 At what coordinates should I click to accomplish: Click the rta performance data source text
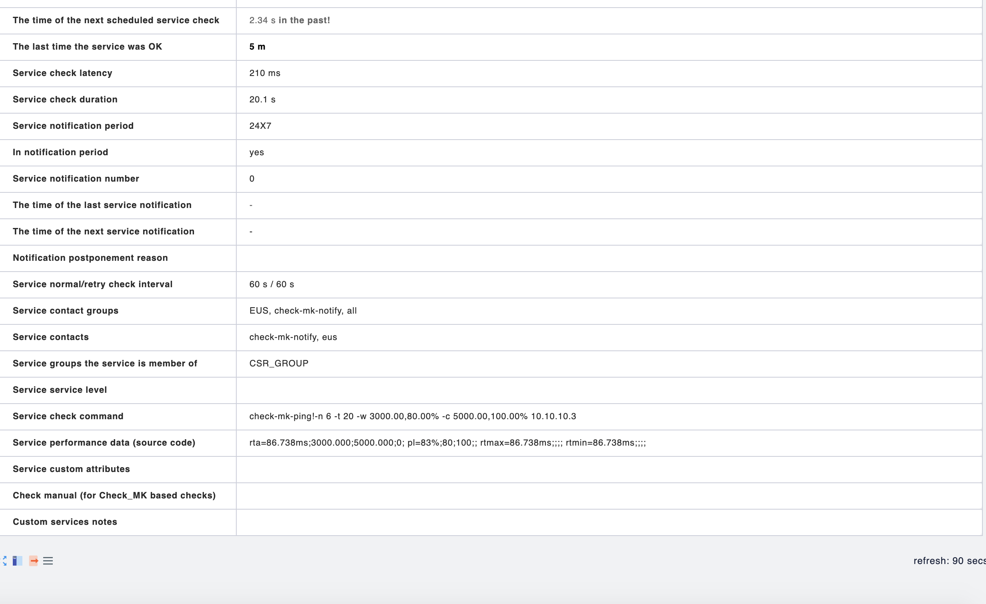click(x=447, y=443)
